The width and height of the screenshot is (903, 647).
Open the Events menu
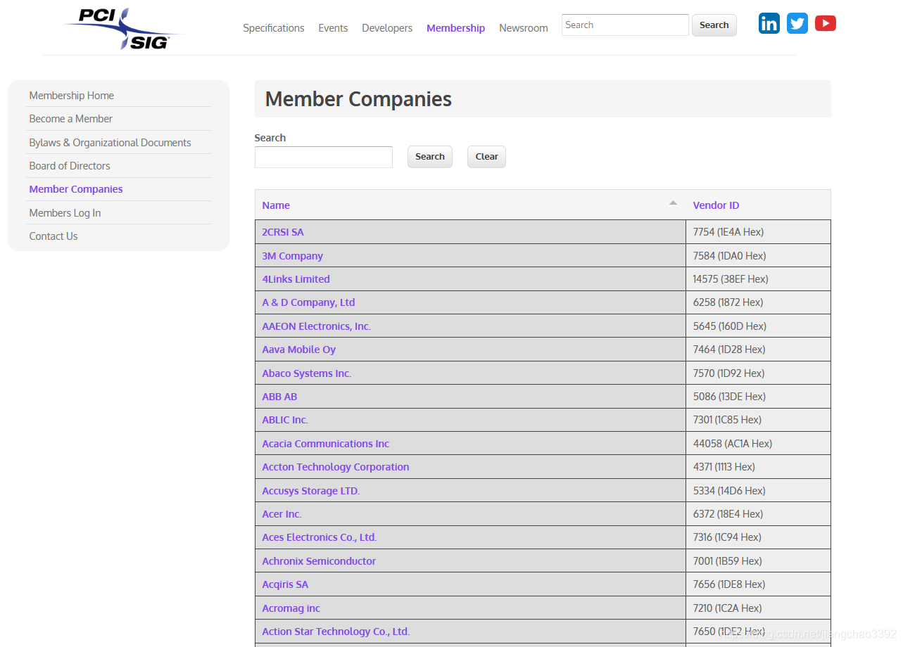333,28
